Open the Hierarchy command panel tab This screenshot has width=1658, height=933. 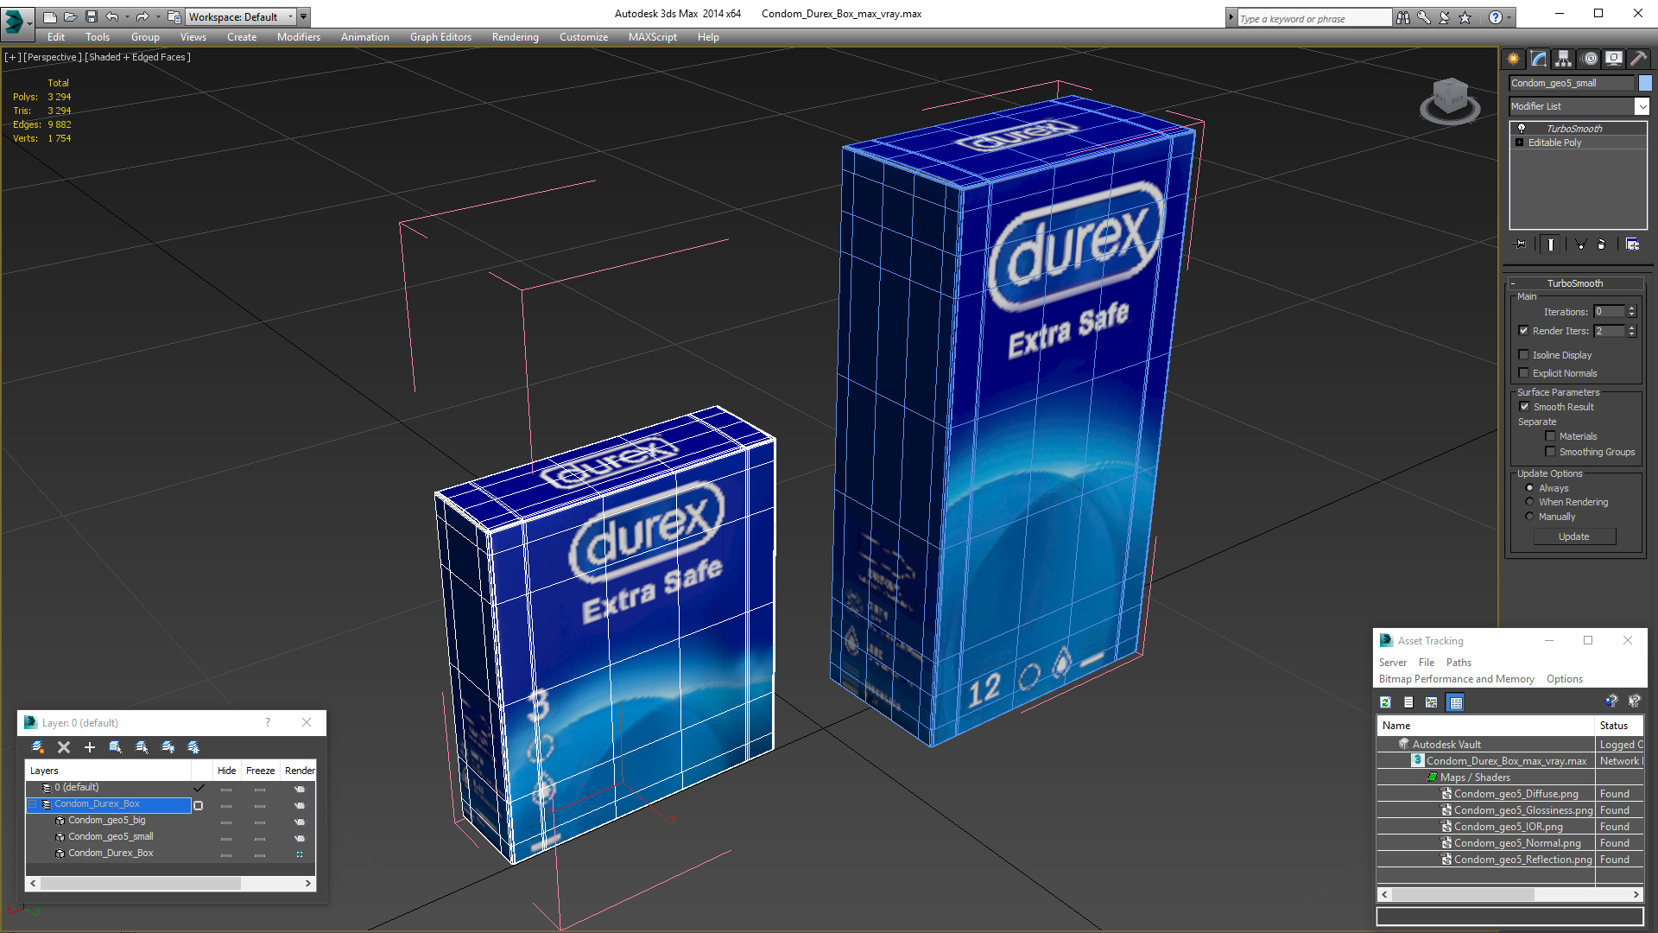point(1563,59)
